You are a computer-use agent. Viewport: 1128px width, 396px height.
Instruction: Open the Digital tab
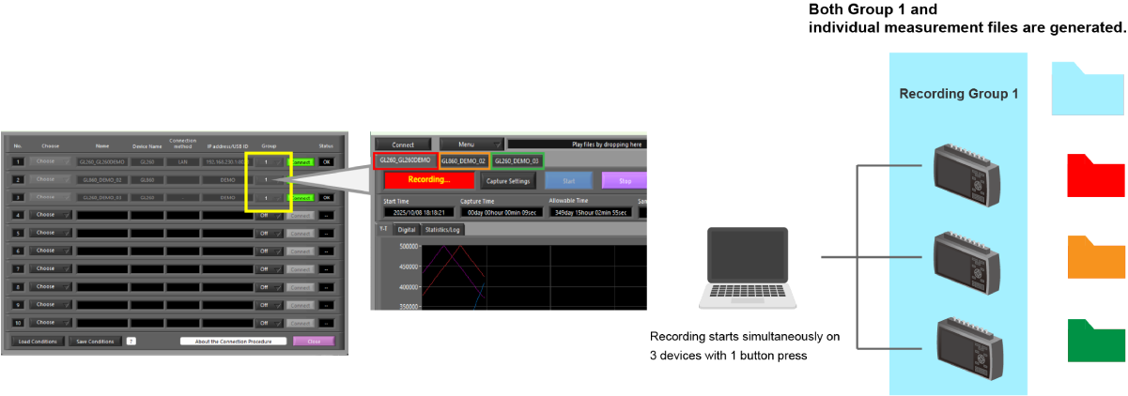pyautogui.click(x=406, y=229)
